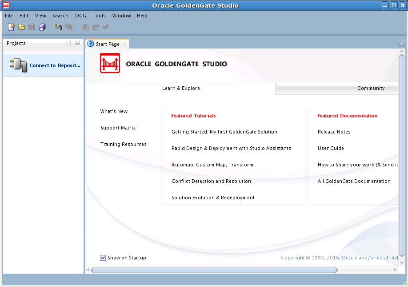Open the Window menu
Image resolution: width=408 pixels, height=287 pixels.
tap(121, 16)
